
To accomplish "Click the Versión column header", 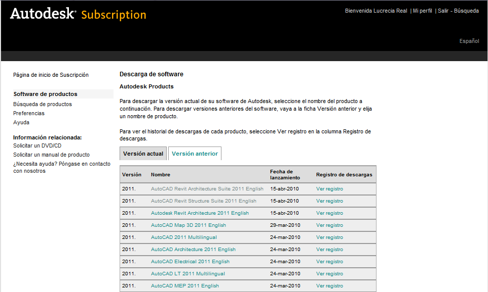I will click(132, 175).
